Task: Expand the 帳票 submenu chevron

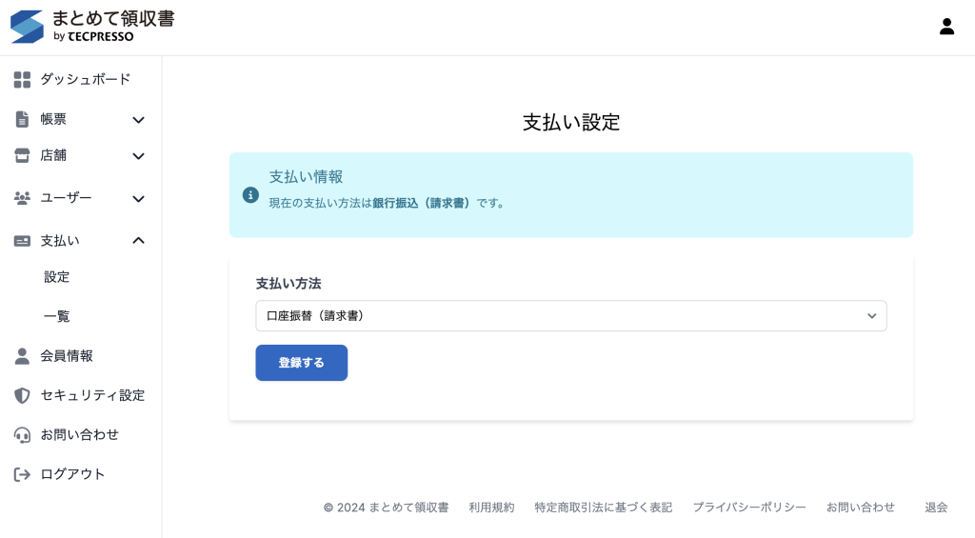Action: tap(138, 120)
